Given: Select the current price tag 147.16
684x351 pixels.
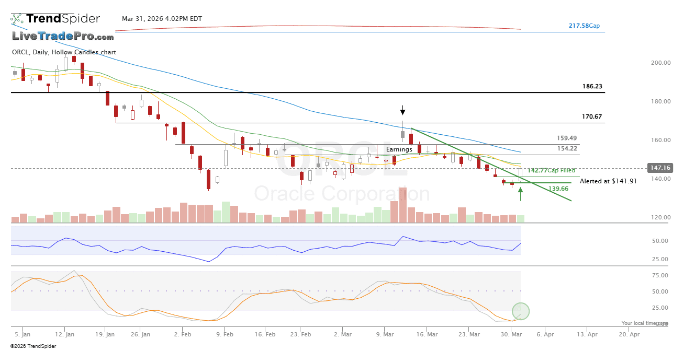Looking at the screenshot, I should (x=659, y=168).
